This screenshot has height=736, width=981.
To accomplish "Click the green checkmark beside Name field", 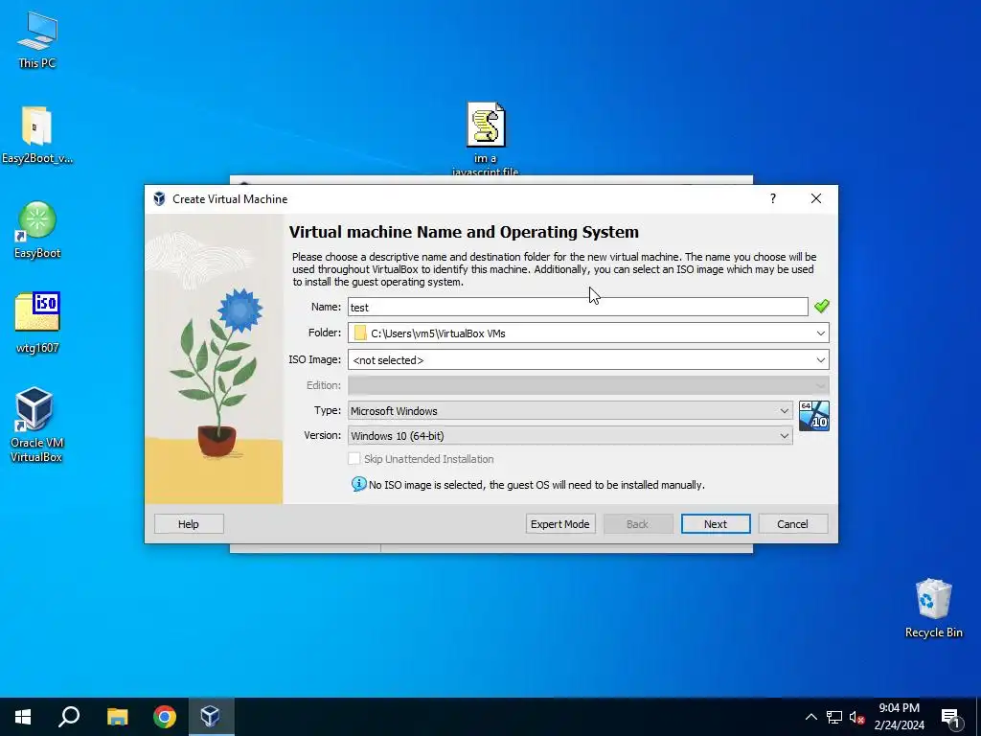I will [821, 306].
